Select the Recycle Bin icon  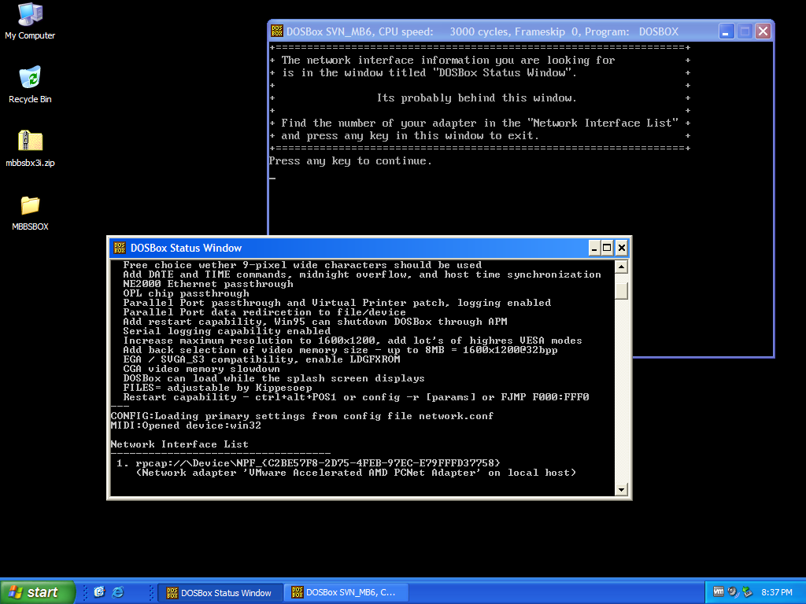click(30, 79)
